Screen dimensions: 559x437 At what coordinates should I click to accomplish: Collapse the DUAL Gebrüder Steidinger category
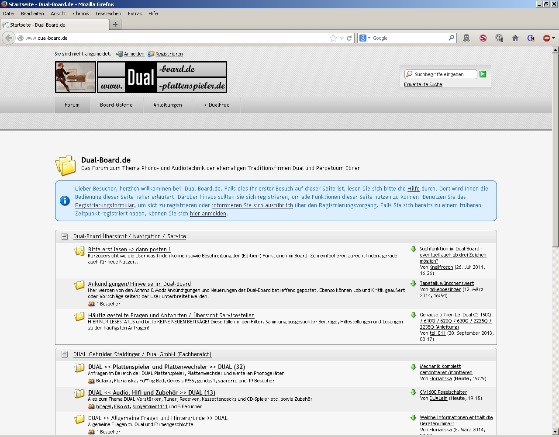pyautogui.click(x=65, y=354)
